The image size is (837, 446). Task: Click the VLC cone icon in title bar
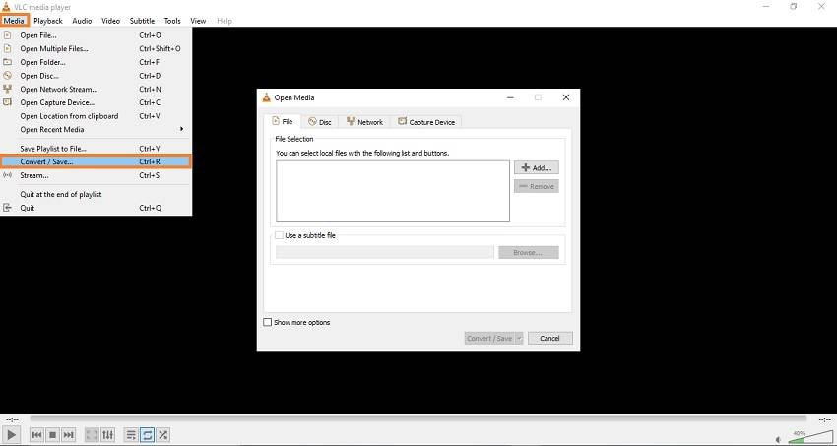tap(6, 7)
